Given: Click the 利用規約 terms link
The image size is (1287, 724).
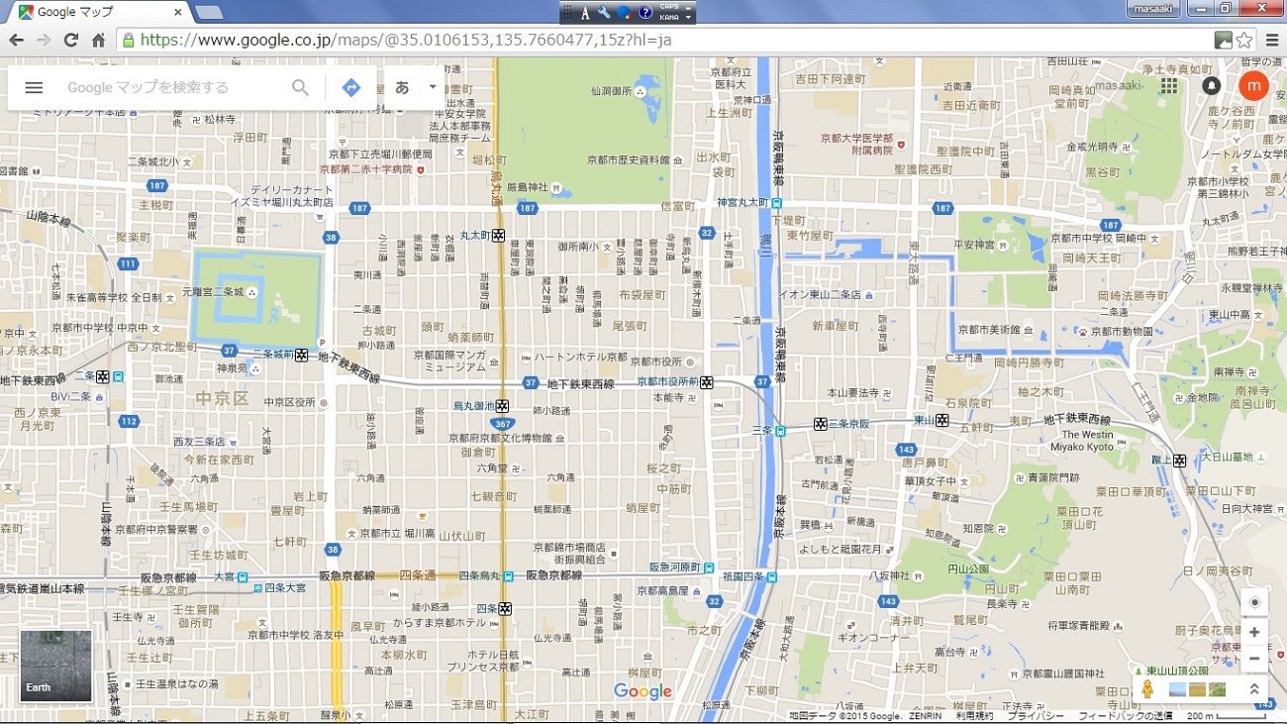Looking at the screenshot, I should [974, 716].
